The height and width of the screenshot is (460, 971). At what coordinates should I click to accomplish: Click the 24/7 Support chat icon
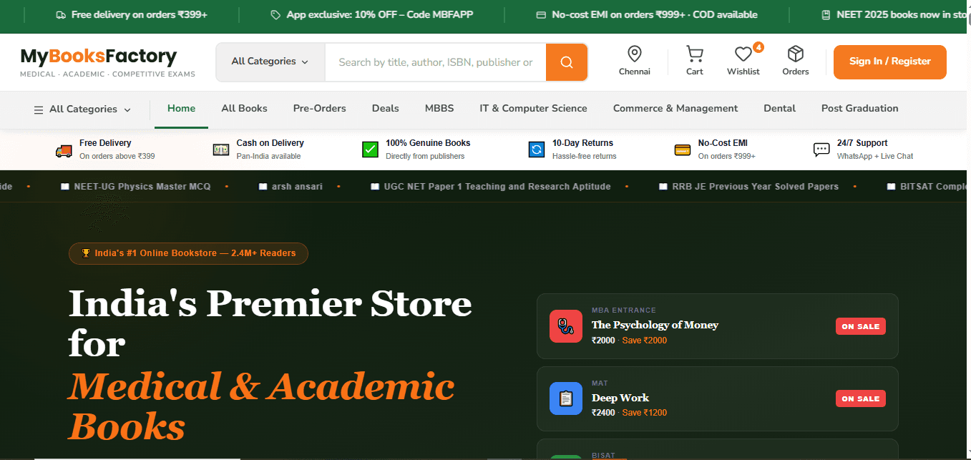click(821, 150)
